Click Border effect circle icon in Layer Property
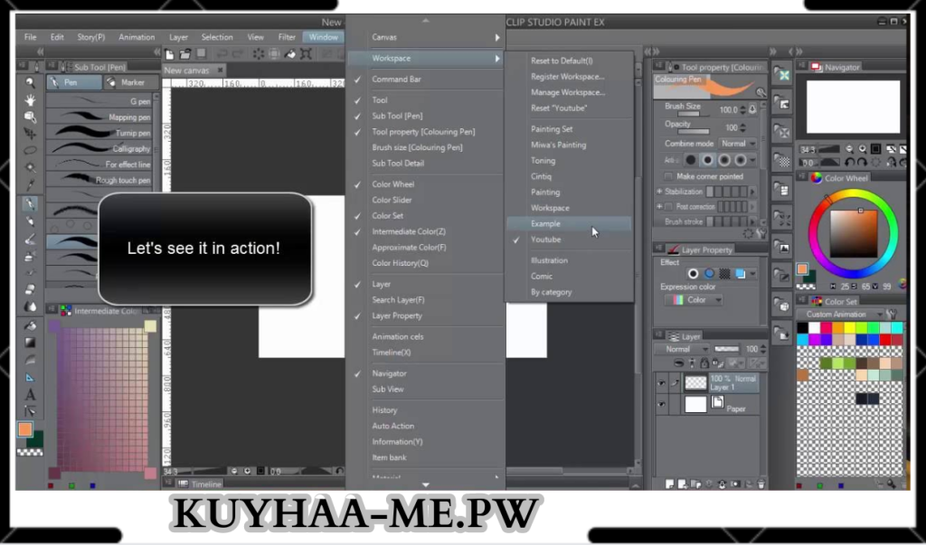926x545 pixels. point(694,274)
